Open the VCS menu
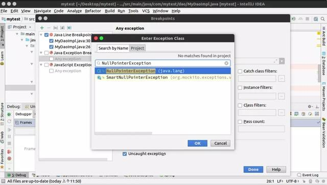This screenshot has height=185, width=327. 146,11
